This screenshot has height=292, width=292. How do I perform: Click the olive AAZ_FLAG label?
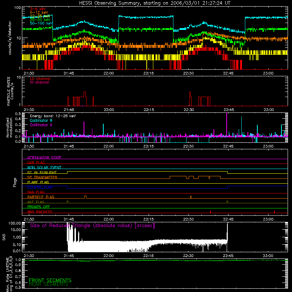click(36, 202)
